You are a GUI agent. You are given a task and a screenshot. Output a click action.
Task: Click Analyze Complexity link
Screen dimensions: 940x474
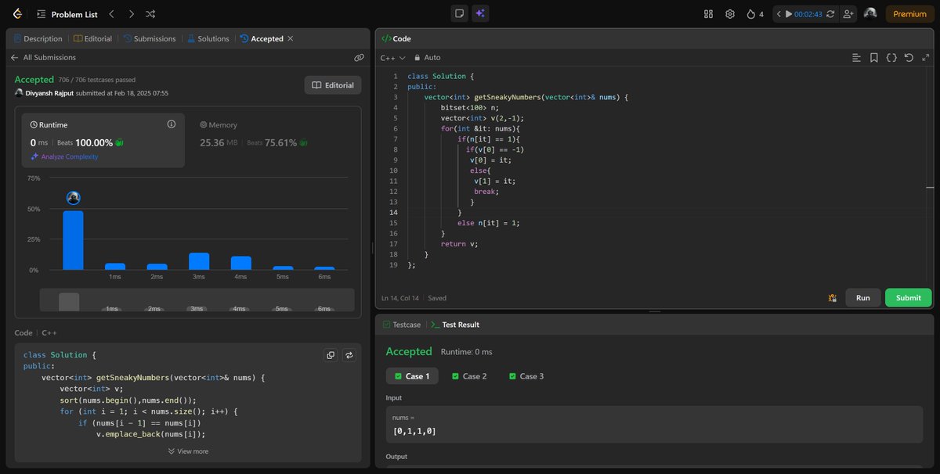click(x=64, y=156)
